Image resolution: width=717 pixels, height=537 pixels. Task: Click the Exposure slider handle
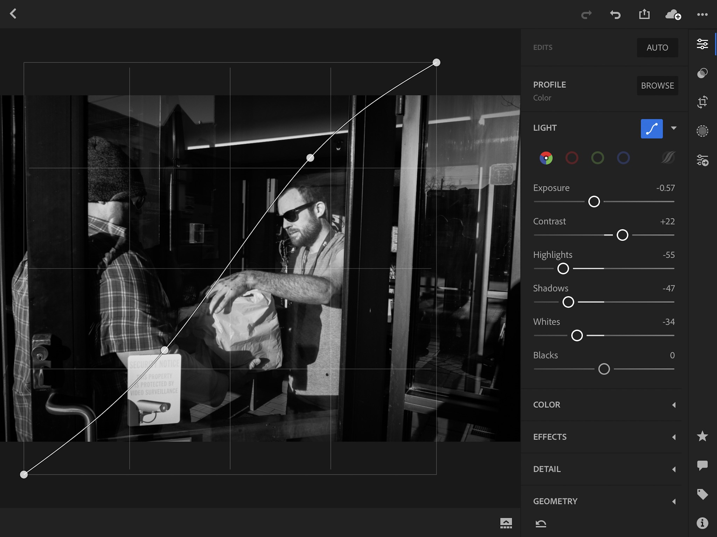pyautogui.click(x=594, y=201)
